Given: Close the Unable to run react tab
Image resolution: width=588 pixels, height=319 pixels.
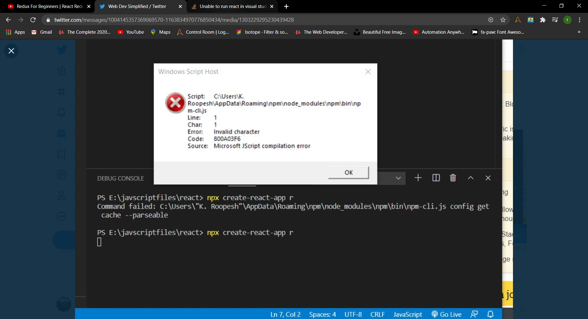Looking at the screenshot, I should pos(272,6).
